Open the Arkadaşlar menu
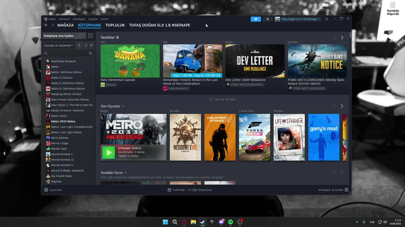 pos(79,19)
